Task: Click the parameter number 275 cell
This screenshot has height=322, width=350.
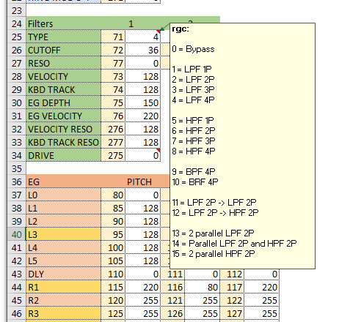Action: (x=113, y=156)
